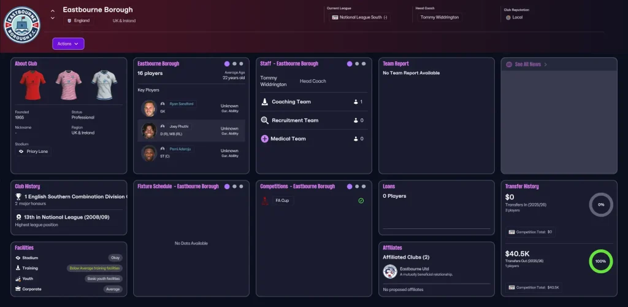Open Club History panel header
This screenshot has height=307, width=628.
27,187
